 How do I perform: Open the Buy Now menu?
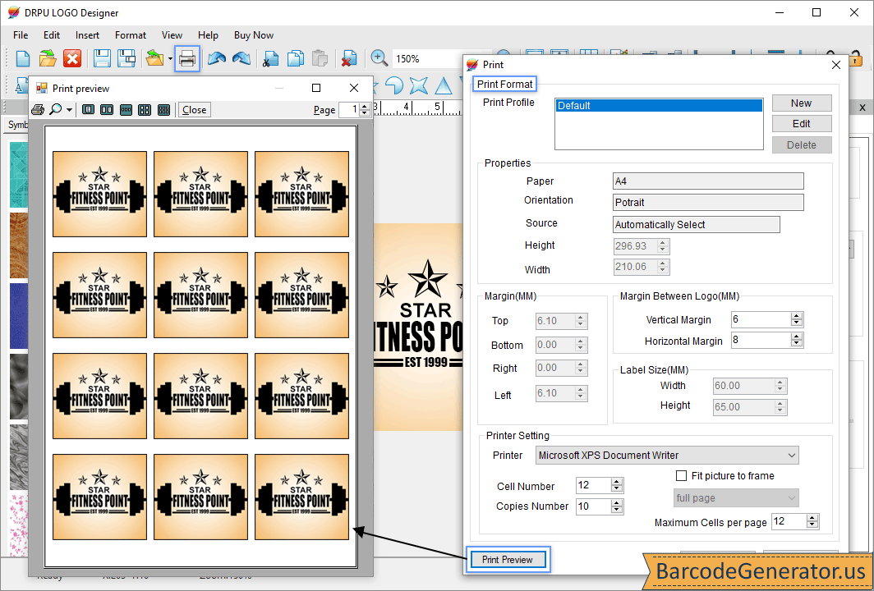click(254, 35)
